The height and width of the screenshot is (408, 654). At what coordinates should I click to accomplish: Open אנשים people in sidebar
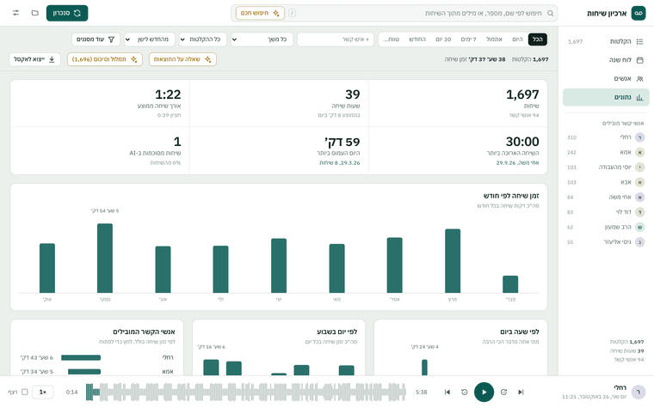point(606,79)
